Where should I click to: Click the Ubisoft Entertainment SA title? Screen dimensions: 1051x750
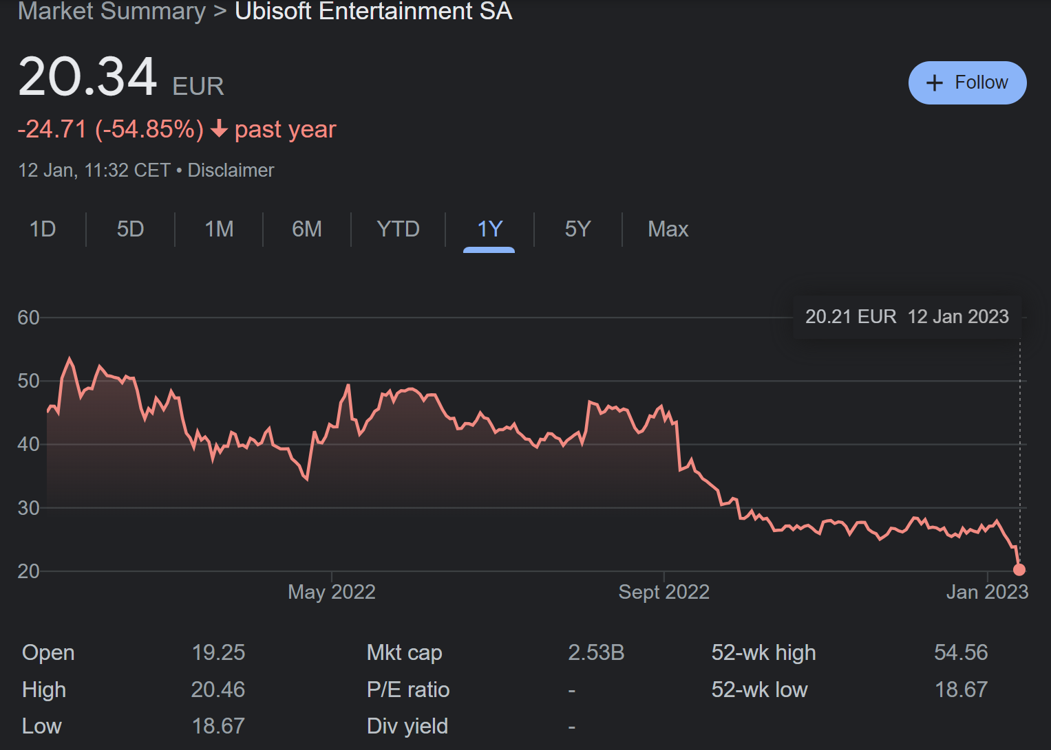pyautogui.click(x=374, y=11)
